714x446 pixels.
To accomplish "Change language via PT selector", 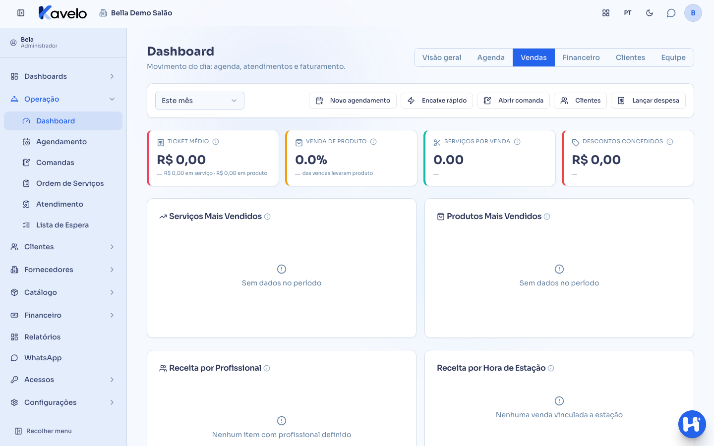I will (x=628, y=13).
